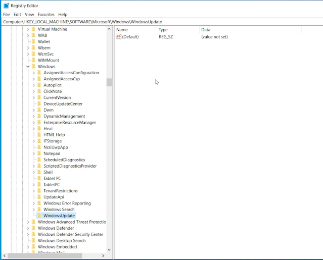Click the tree's vertical scrollbar thumb
This screenshot has height=260, width=323.
click(109, 82)
